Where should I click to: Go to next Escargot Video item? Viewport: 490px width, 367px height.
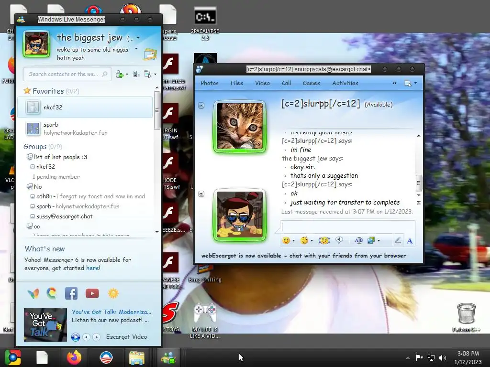click(96, 337)
